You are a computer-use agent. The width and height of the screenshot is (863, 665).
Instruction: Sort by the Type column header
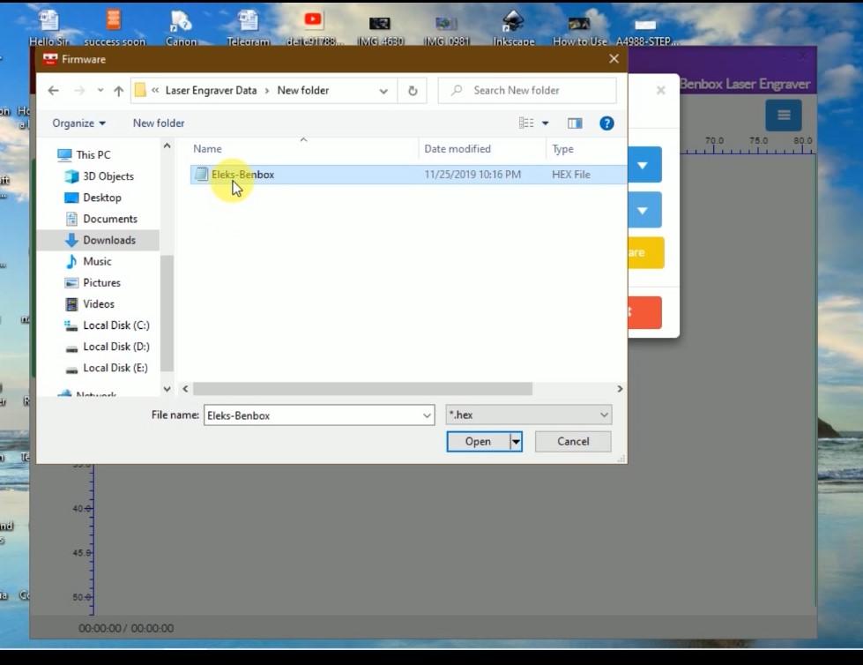[562, 149]
